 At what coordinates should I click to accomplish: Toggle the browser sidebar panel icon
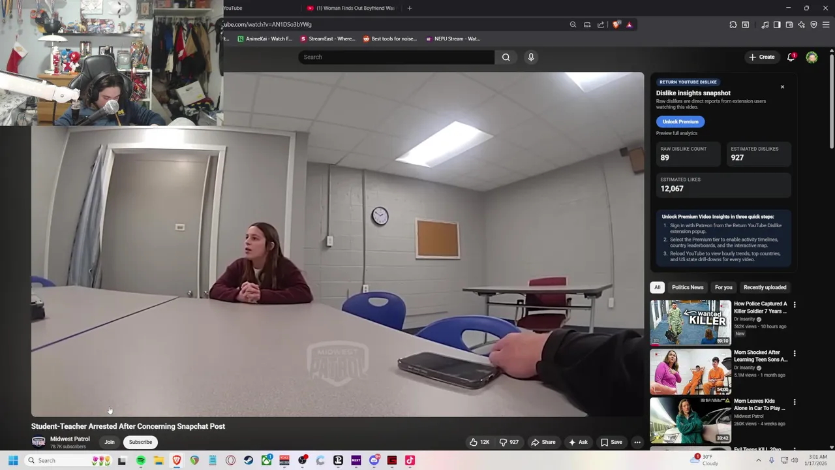pos(777,25)
